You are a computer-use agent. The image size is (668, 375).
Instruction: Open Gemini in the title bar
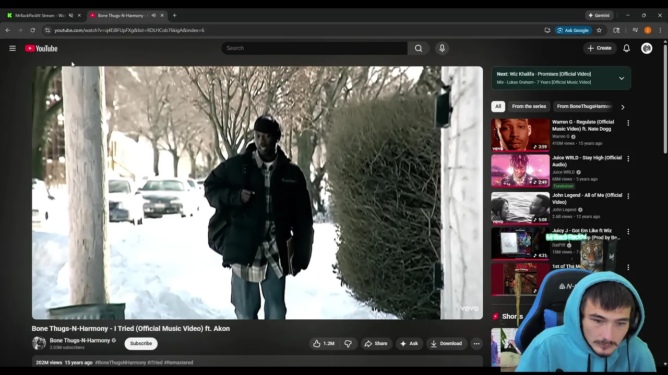599,16
